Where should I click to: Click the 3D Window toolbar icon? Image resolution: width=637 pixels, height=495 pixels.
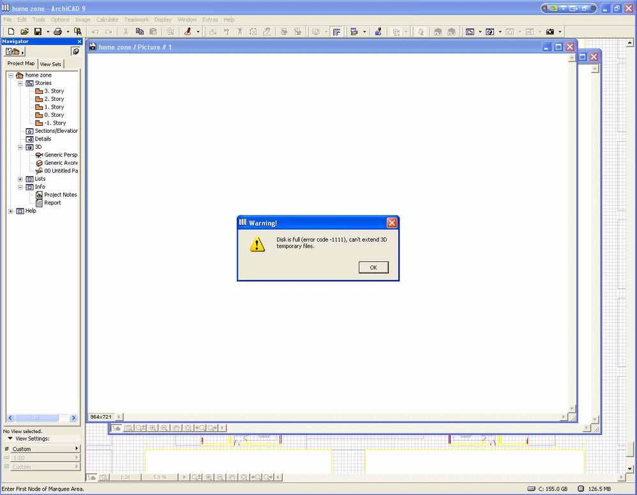click(490, 31)
